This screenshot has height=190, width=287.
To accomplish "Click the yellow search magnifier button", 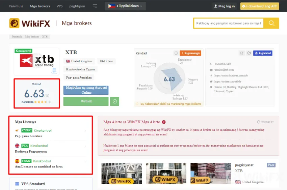I will (x=271, y=23).
